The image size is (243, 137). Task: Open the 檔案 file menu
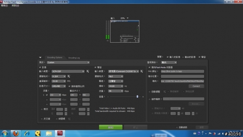(x=4, y=5)
